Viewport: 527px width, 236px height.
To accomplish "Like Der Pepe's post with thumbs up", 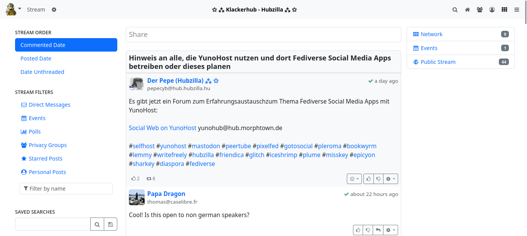I will (x=369, y=179).
